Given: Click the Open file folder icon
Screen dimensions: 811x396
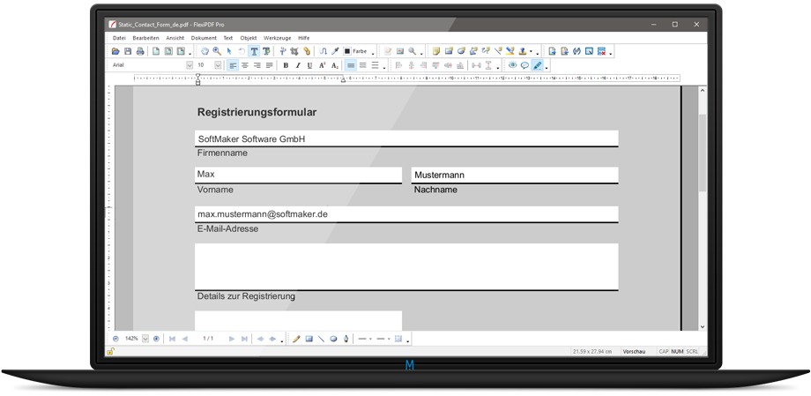Looking at the screenshot, I should click(116, 52).
